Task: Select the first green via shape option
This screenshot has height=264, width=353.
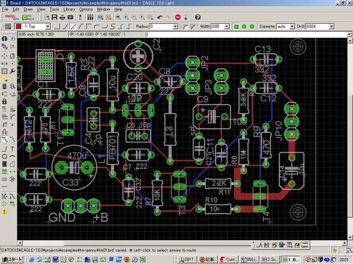Action: (236, 26)
